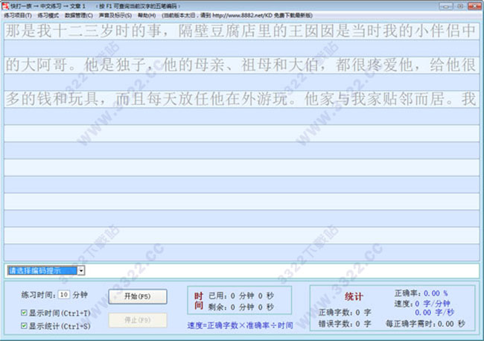
Task: Toggle 显示时间(Ctrl+T) checkbox
Action: click(24, 313)
